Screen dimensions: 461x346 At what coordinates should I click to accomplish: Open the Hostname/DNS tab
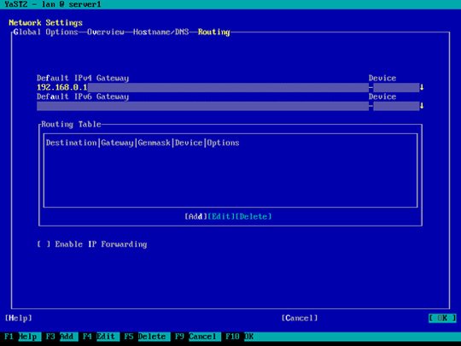click(160, 32)
